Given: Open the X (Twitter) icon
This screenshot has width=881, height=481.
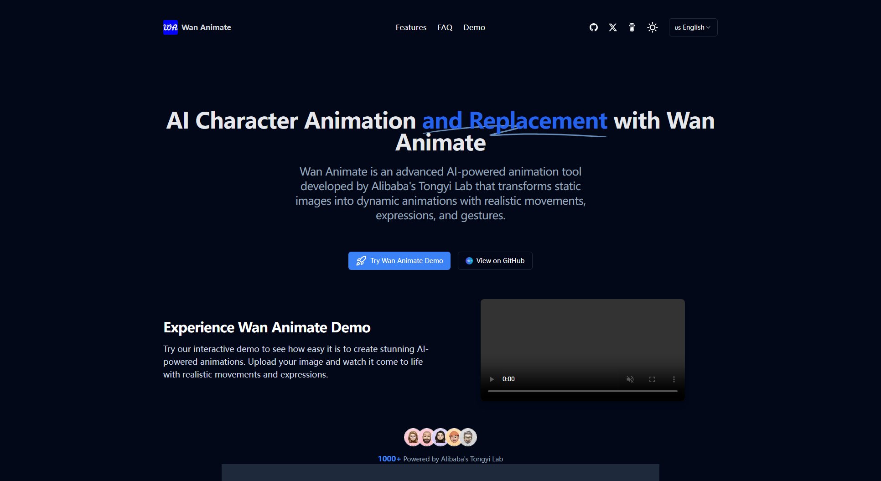Looking at the screenshot, I should coord(613,27).
